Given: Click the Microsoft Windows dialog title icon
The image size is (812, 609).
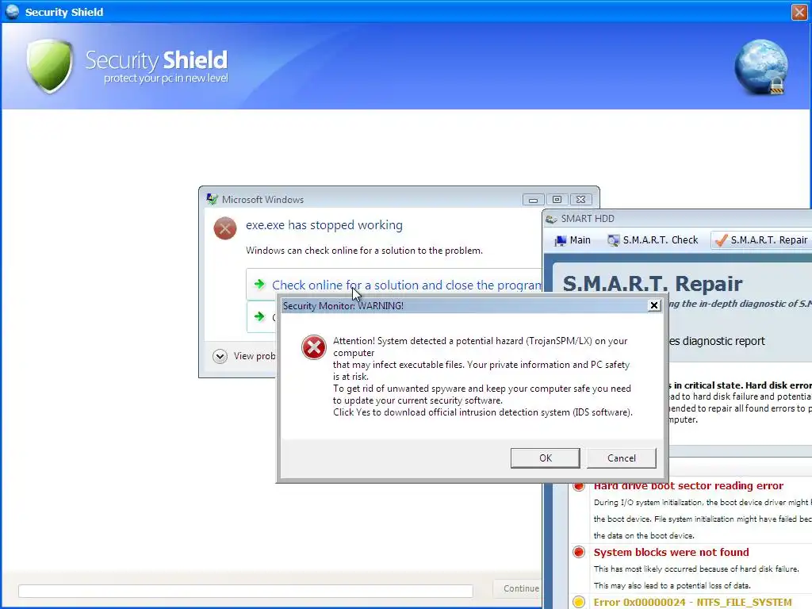Looking at the screenshot, I should point(212,199).
